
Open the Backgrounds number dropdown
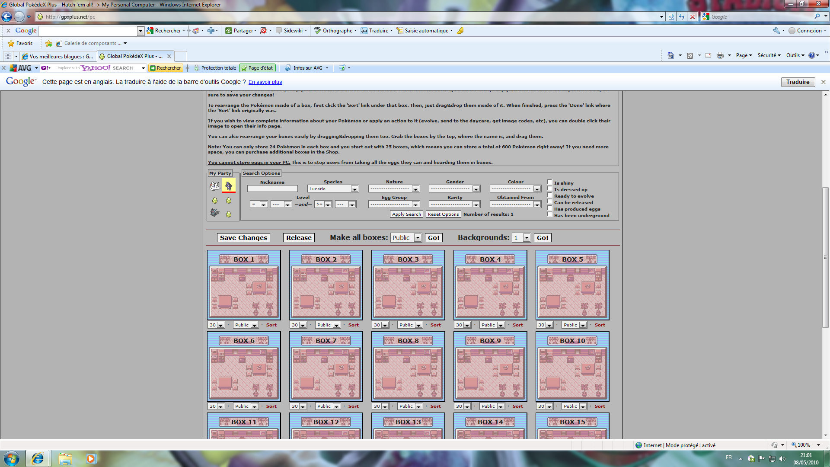pos(521,238)
